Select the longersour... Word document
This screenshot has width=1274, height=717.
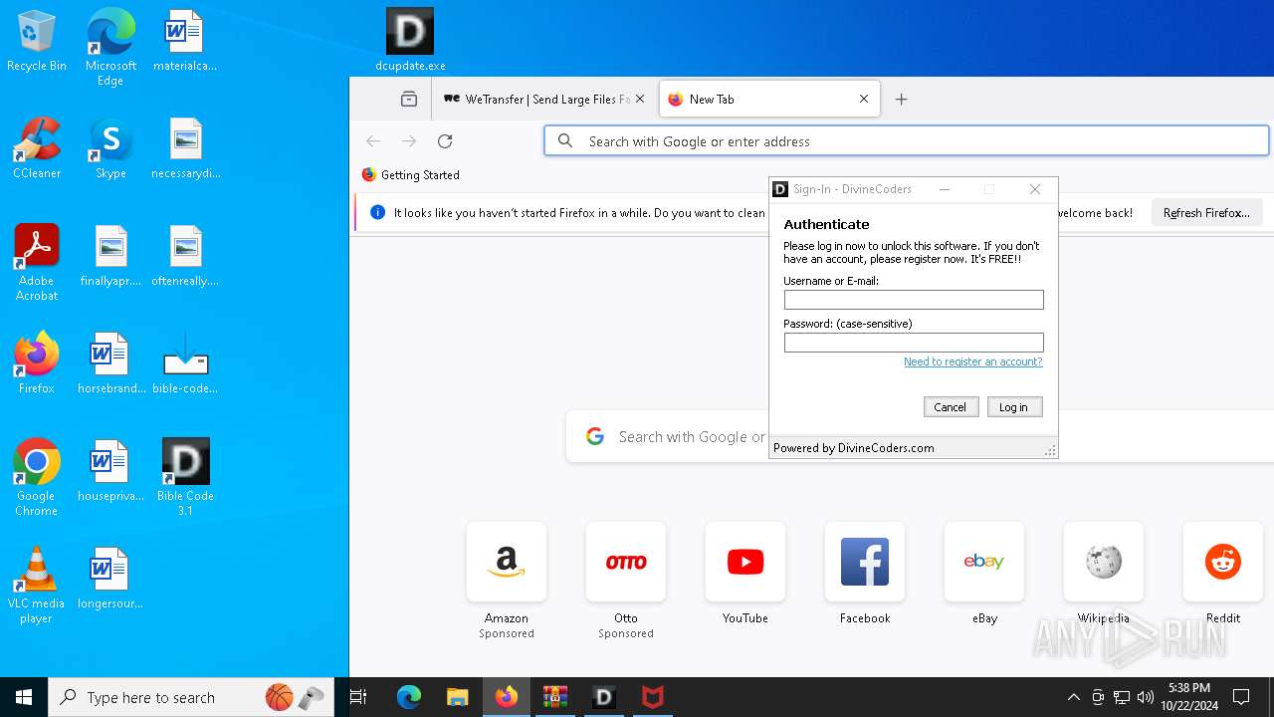pyautogui.click(x=110, y=579)
